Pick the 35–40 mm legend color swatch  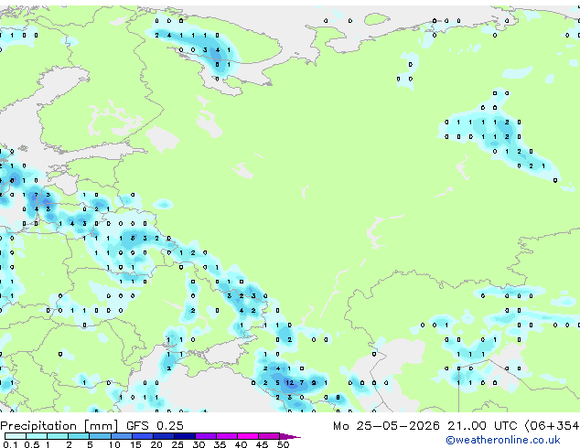(227, 436)
